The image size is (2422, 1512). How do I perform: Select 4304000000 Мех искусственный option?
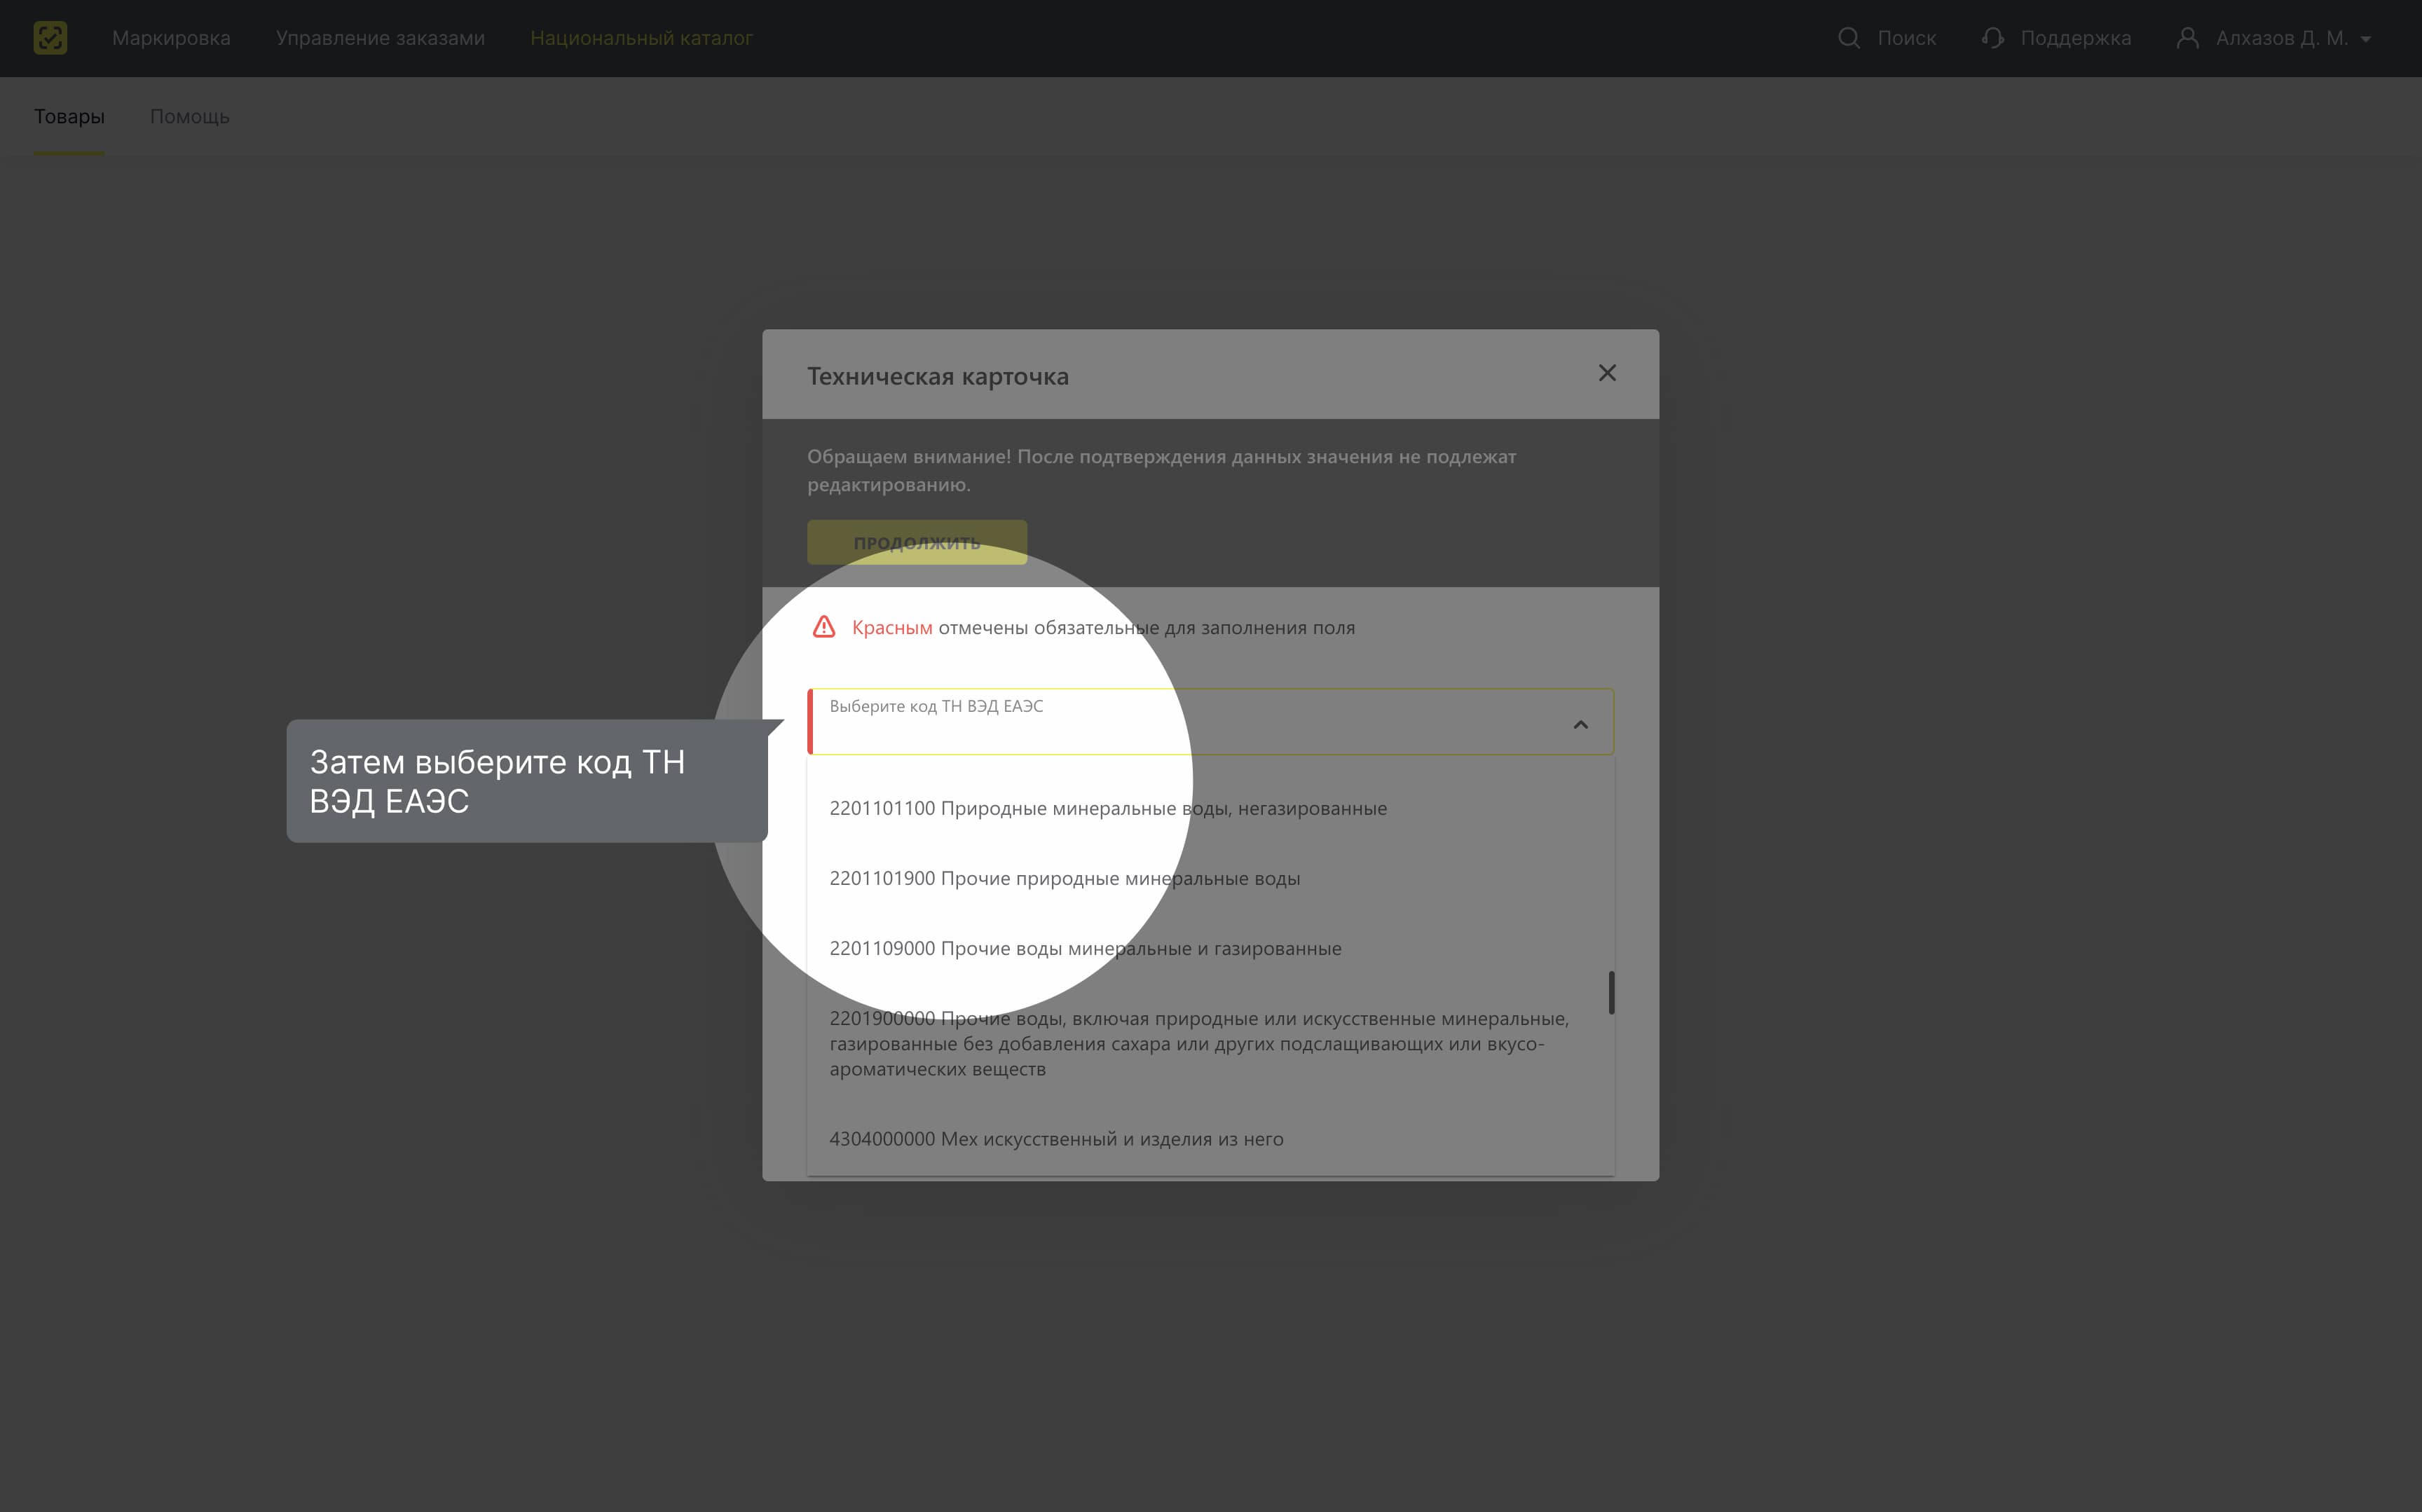(1210, 1139)
